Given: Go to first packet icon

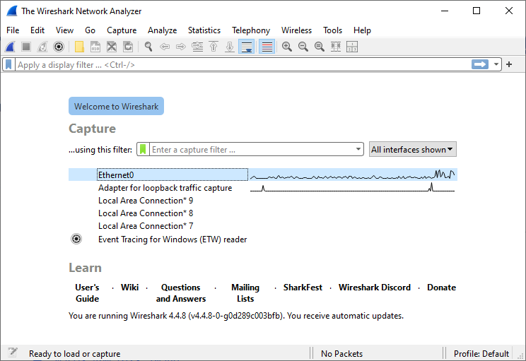Looking at the screenshot, I should click(214, 47).
